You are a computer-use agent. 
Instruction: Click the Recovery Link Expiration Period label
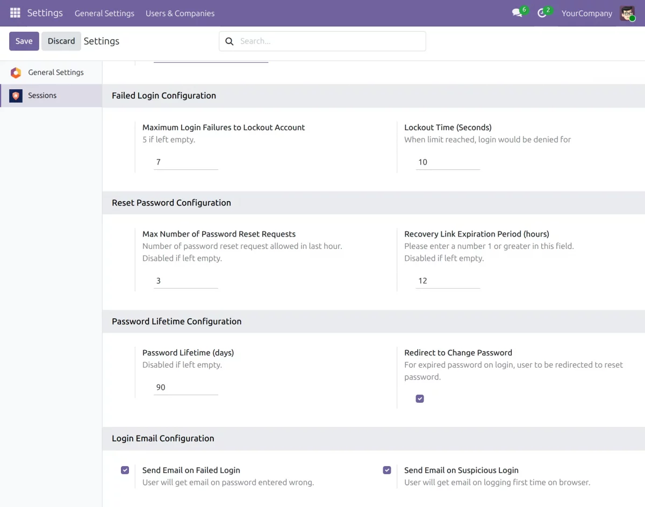coord(477,234)
